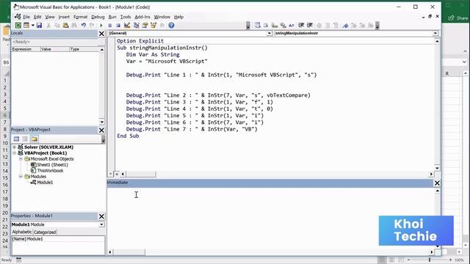
Task: Click the Expression column header in Locals
Action: [x=26, y=49]
